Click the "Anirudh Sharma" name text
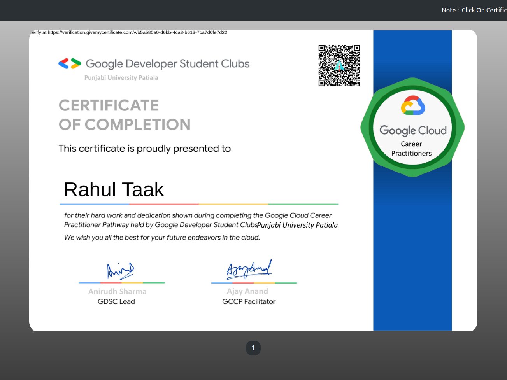The image size is (507, 380). click(x=118, y=291)
